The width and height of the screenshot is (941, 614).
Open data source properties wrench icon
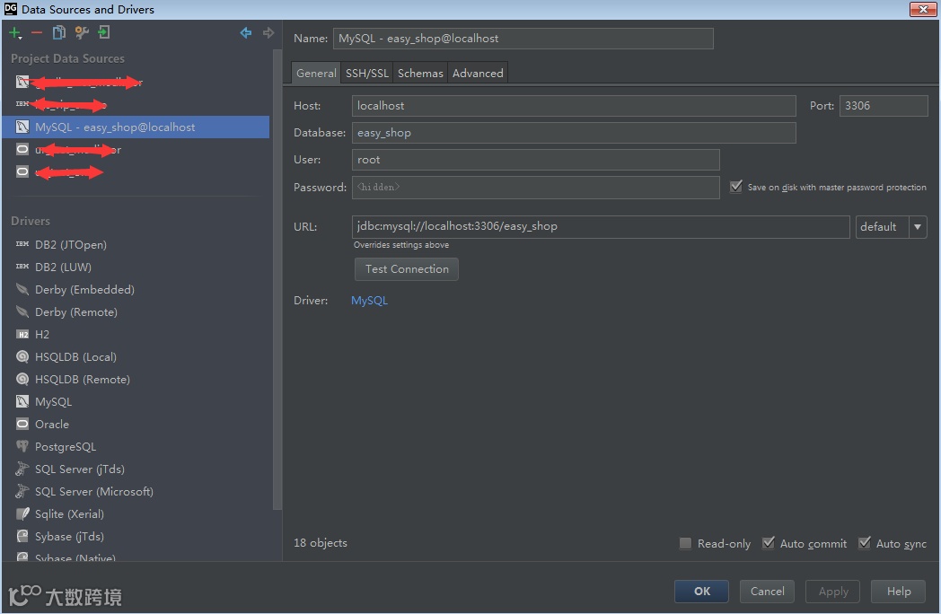click(x=82, y=32)
